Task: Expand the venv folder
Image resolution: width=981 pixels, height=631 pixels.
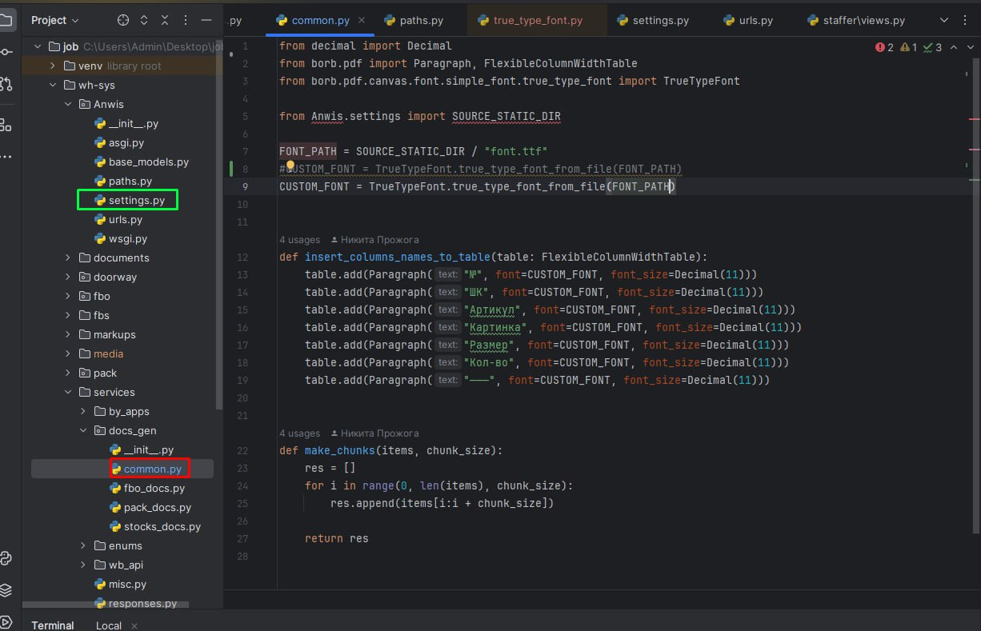Action: 53,66
